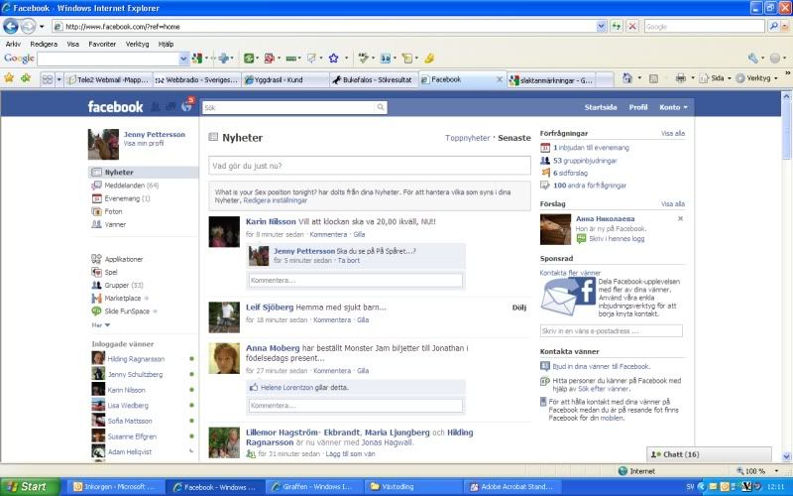793x496 pixels.
Task: Click the comment box under Anna Moberg's post
Action: 356,406
